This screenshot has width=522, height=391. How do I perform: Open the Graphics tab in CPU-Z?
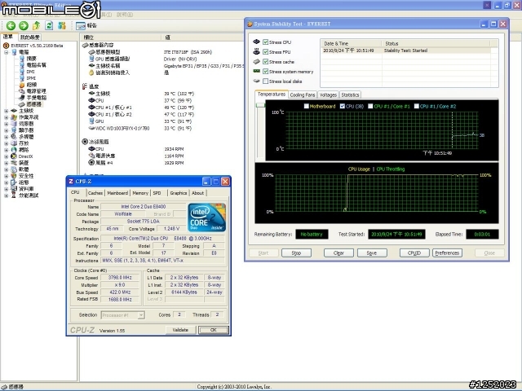(x=179, y=193)
